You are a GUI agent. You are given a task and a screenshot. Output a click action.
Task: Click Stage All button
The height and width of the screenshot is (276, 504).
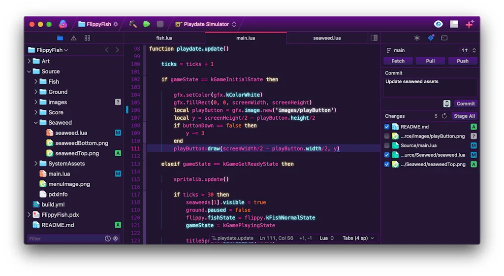[464, 116]
